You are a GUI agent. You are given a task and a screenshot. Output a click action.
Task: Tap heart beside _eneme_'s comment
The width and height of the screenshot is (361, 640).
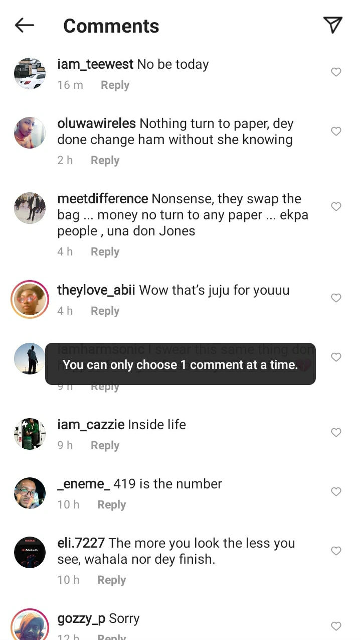click(x=336, y=492)
